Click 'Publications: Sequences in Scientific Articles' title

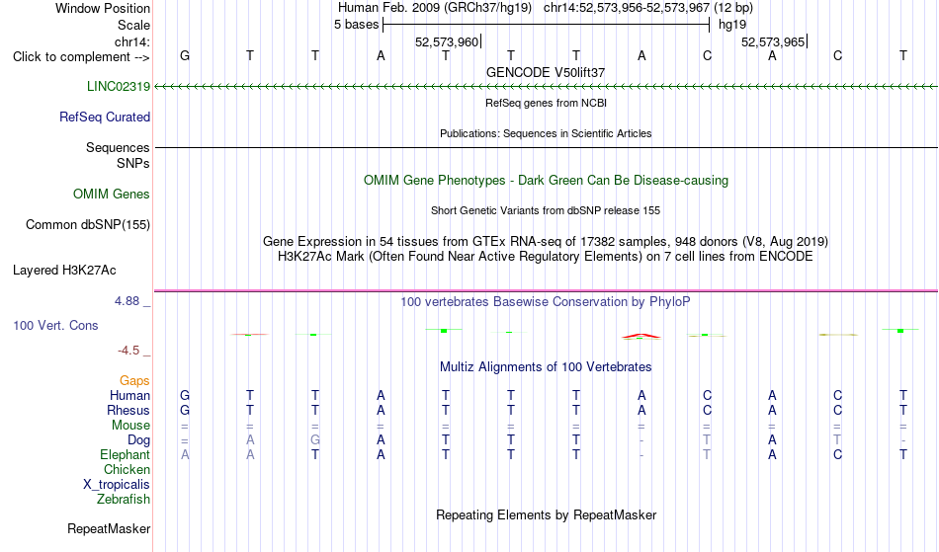tap(546, 133)
